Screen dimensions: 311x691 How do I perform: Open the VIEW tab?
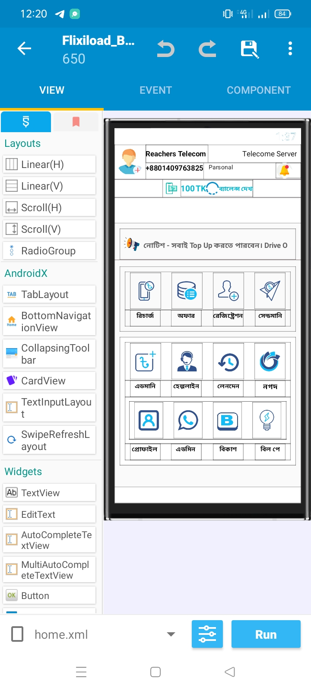pos(52,90)
